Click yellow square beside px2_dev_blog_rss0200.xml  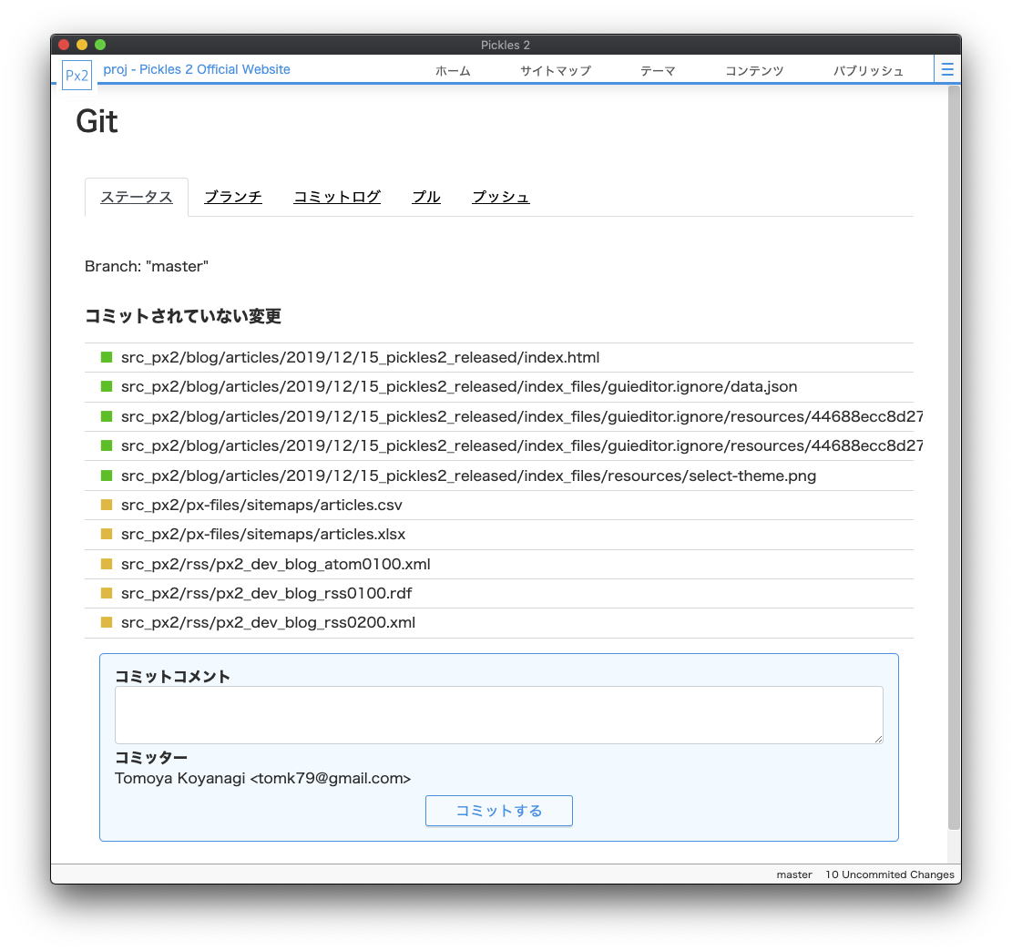click(107, 622)
